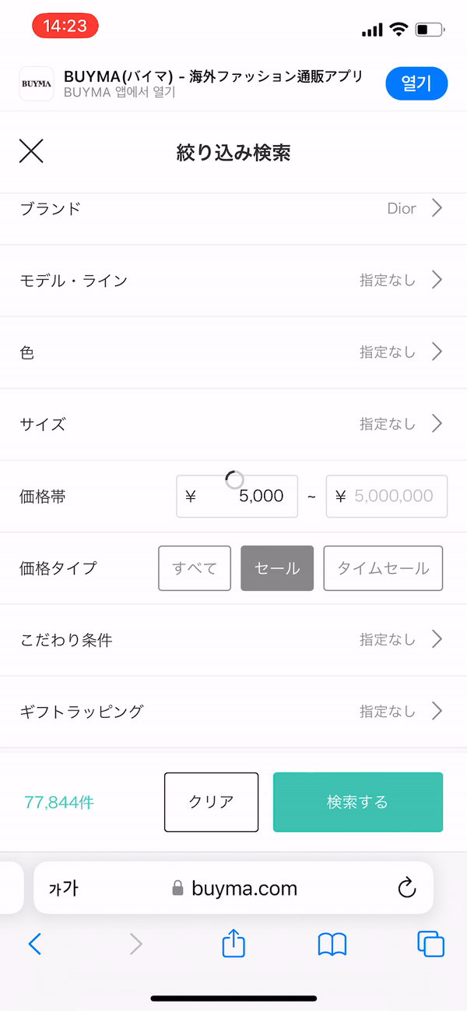Viewport: 467px width, 1011px height.
Task: Select the すべて price type option
Action: [195, 568]
